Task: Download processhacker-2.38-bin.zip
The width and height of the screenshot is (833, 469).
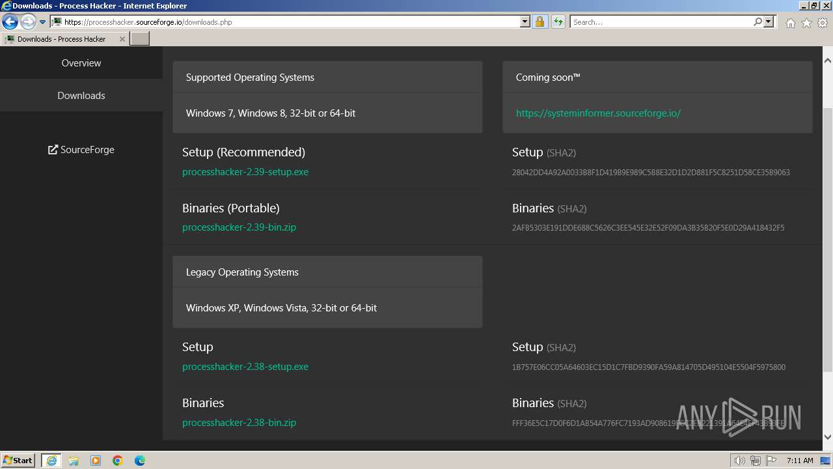Action: pos(239,423)
